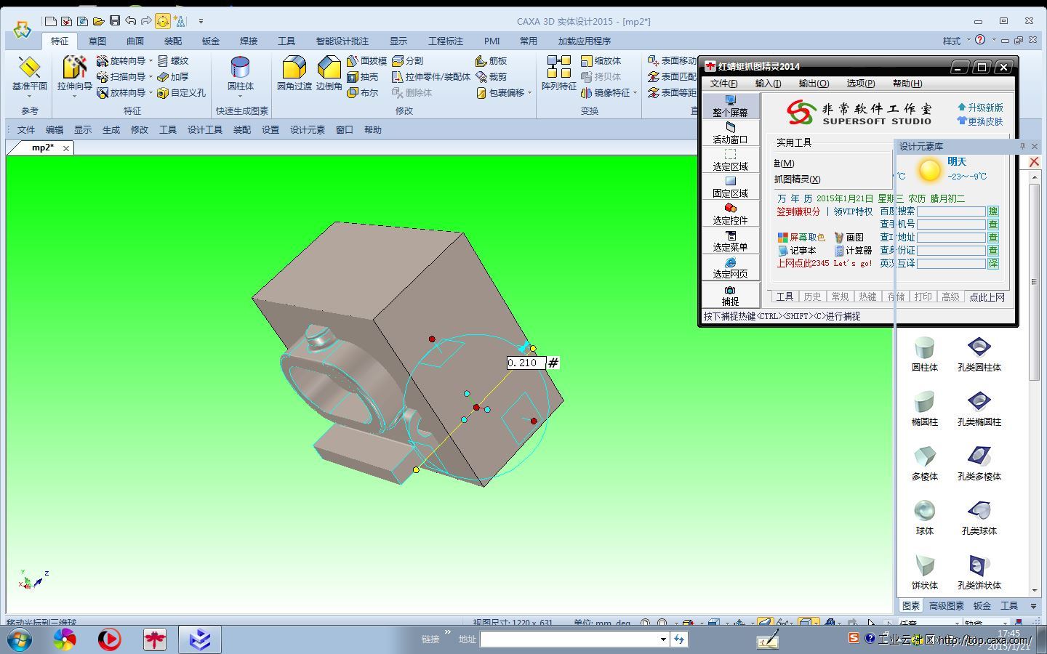The width and height of the screenshot is (1047, 654).
Task: Expand the 放样向导 dropdown arrow
Action: pyautogui.click(x=151, y=93)
